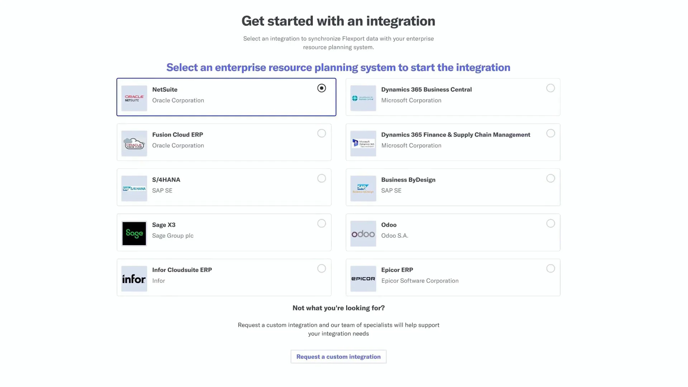Click the Oracle Fusion Cloud logo icon
The height and width of the screenshot is (387, 688).
coord(134,143)
